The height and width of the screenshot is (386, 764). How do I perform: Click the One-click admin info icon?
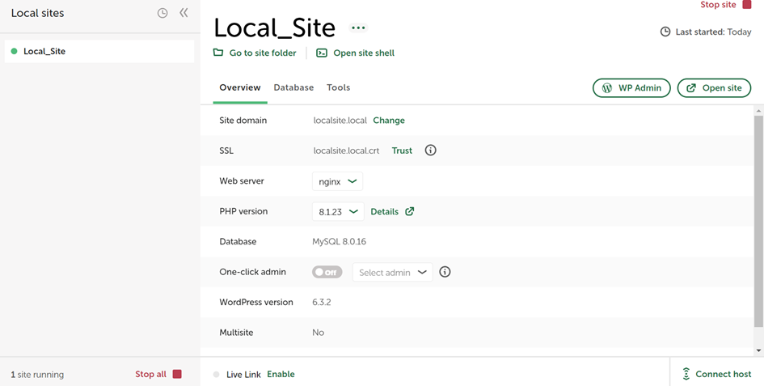tap(445, 272)
